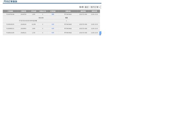The width and height of the screenshot is (192, 126).
Task: Click the 消費地點 column header
Action: tap(68, 11)
